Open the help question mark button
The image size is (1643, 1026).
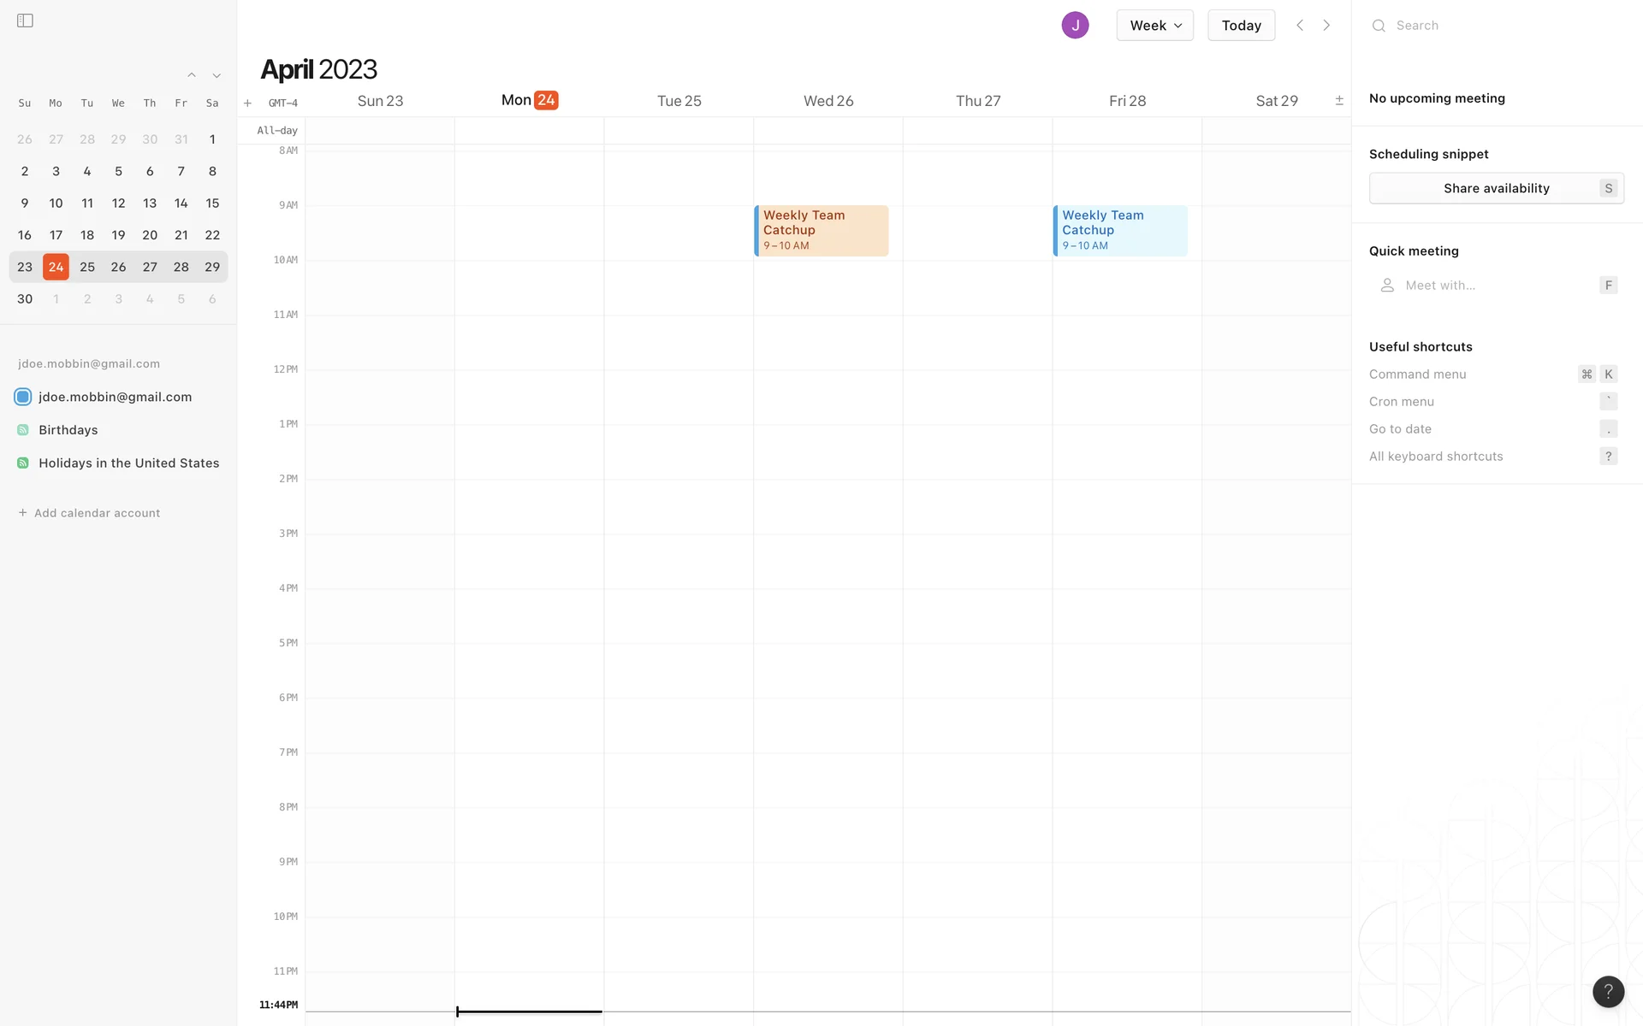click(1608, 991)
